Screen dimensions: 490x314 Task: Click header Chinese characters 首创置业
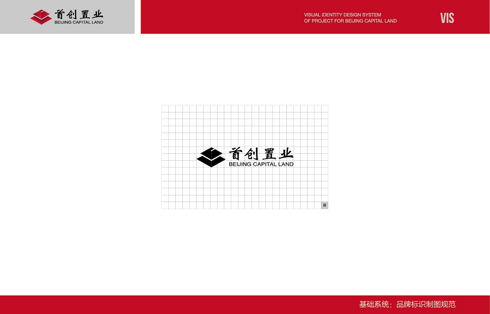point(79,14)
